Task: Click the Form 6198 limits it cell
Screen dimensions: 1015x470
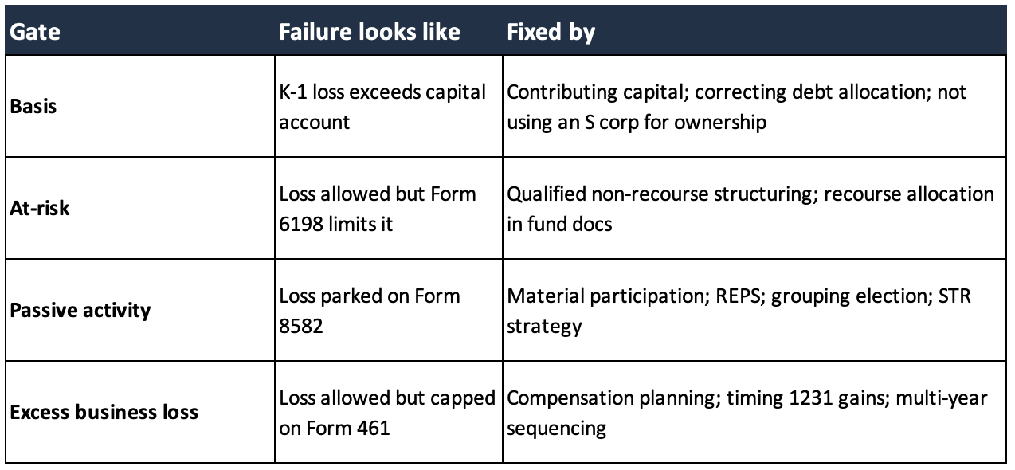Action: pyautogui.click(x=389, y=208)
